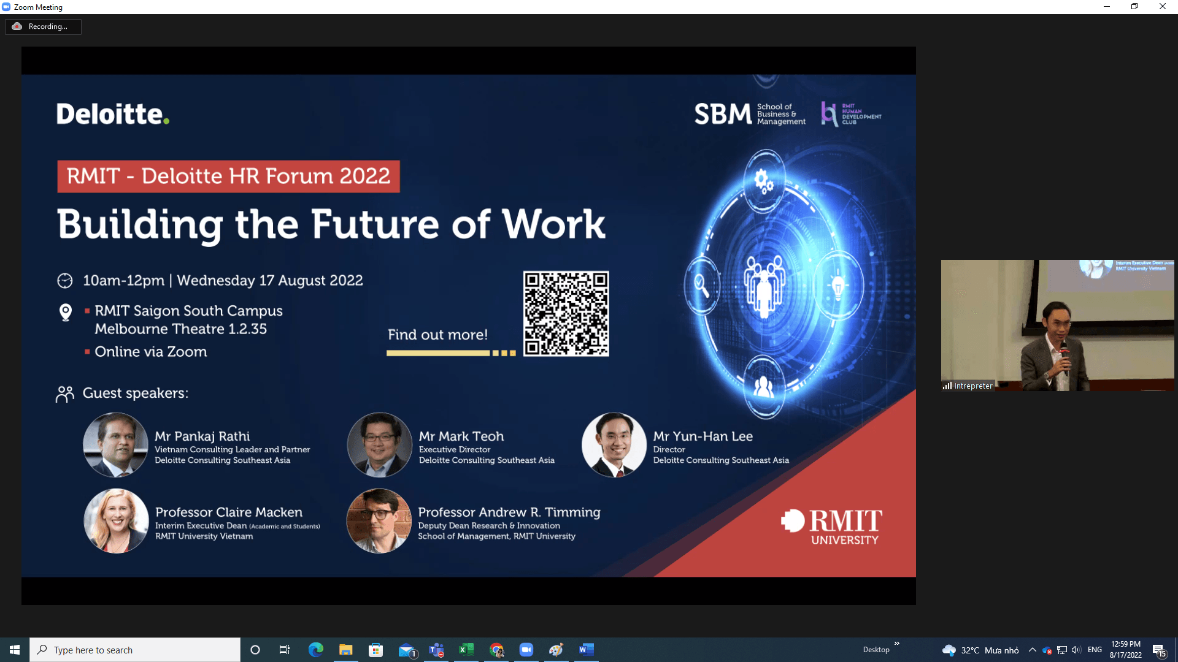The height and width of the screenshot is (662, 1178).
Task: Close the Zoom Meeting window
Action: (1163, 7)
